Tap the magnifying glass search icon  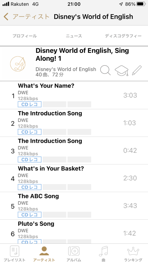click(106, 70)
